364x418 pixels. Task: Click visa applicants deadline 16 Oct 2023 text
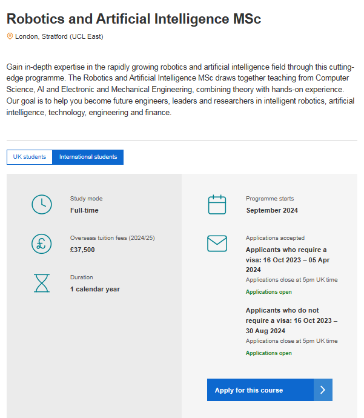(288, 259)
